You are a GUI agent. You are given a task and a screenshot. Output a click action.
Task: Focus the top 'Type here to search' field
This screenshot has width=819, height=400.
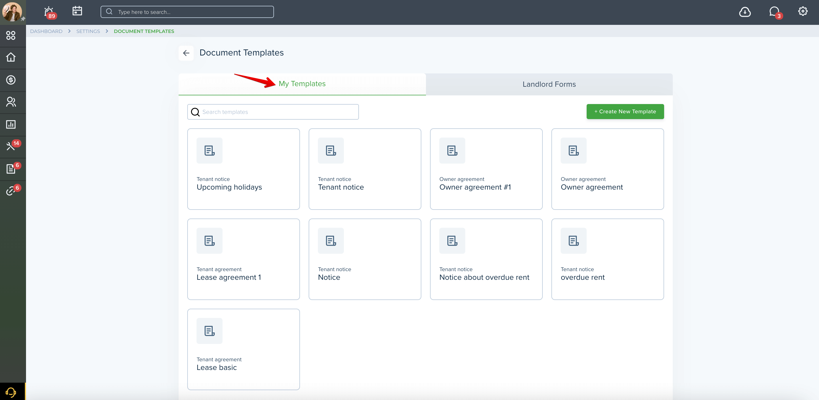coord(187,12)
